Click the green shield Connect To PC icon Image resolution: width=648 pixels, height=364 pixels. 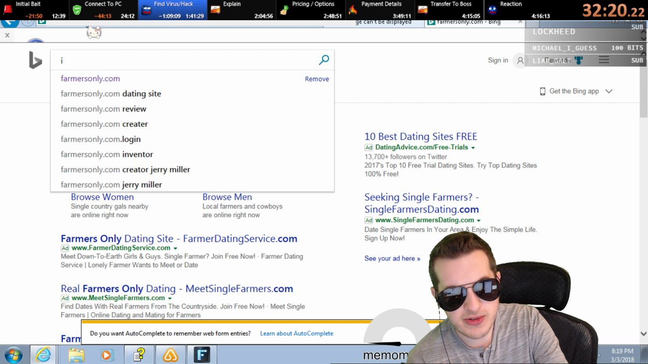(x=77, y=10)
